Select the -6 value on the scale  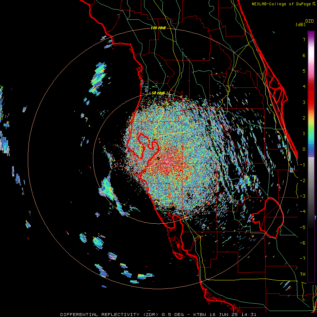(x=303, y=243)
